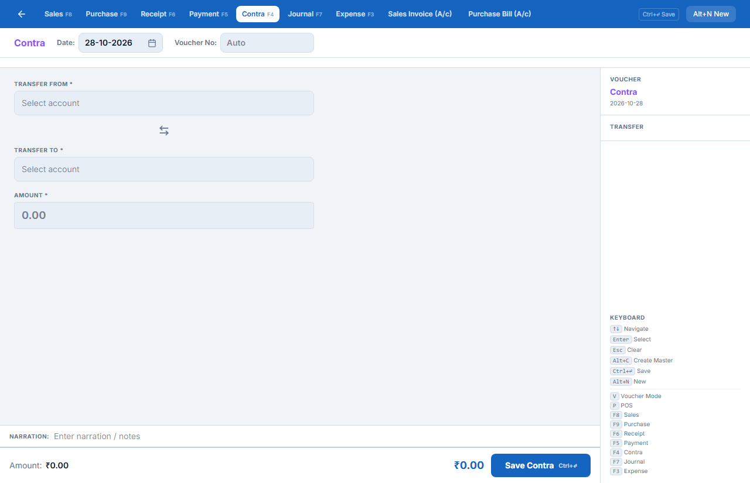Open the calendar picker icon in Date field

152,43
